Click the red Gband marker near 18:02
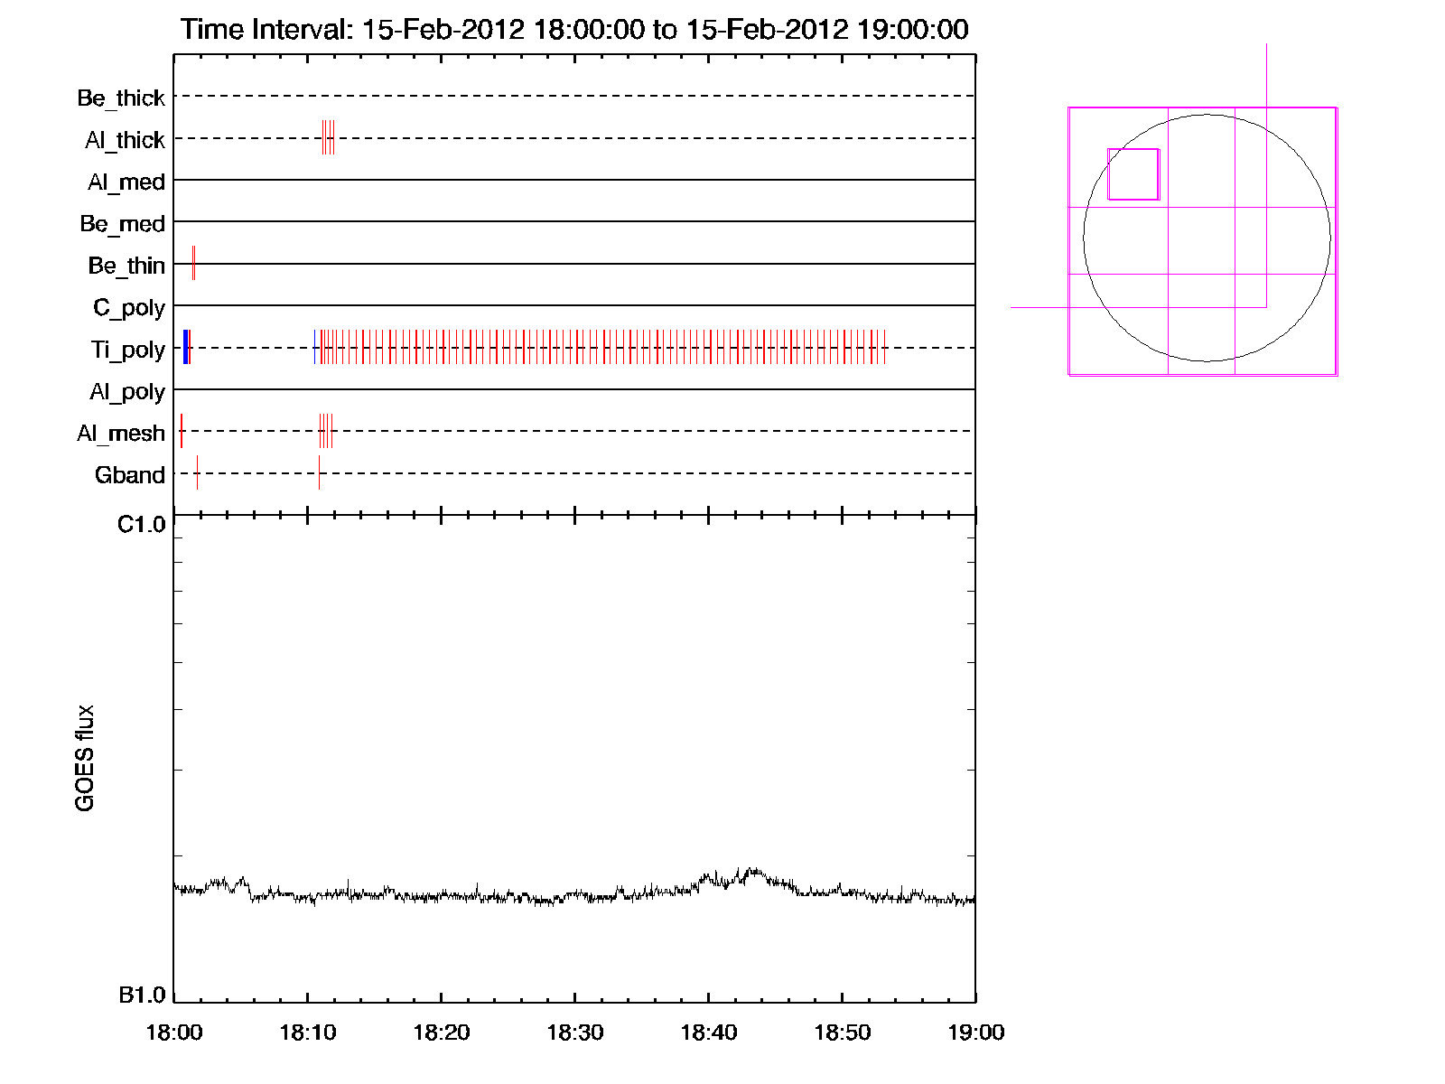1445x1084 pixels. point(197,472)
